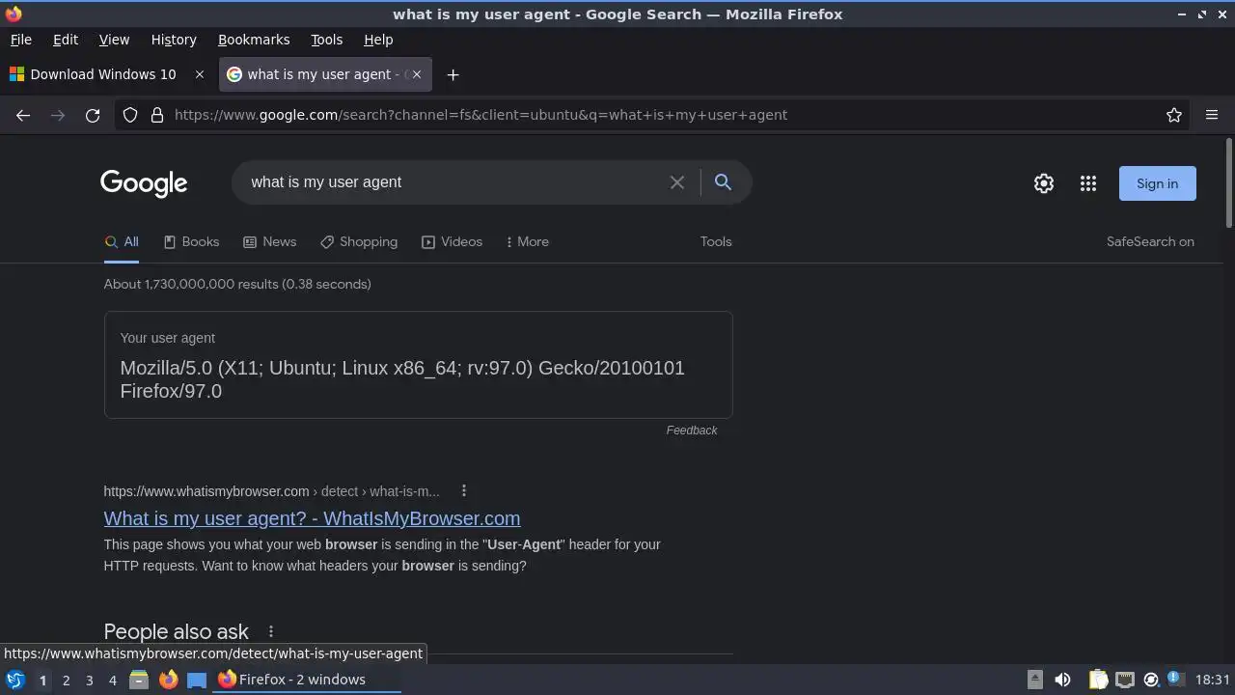The height and width of the screenshot is (695, 1235).
Task: Click the Sign in button
Action: tap(1157, 183)
